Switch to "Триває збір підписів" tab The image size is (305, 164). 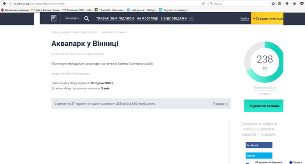(x=115, y=18)
